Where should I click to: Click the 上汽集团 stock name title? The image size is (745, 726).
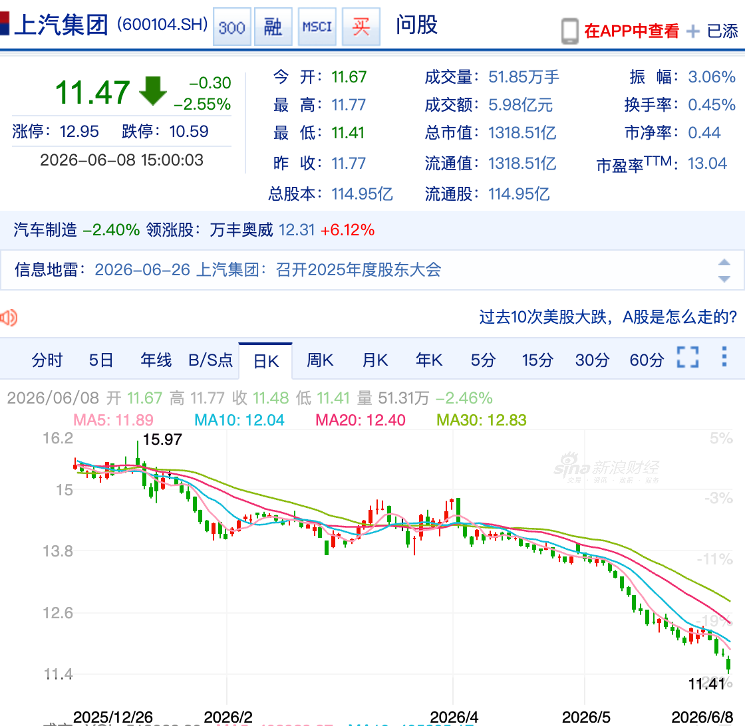[x=61, y=25]
